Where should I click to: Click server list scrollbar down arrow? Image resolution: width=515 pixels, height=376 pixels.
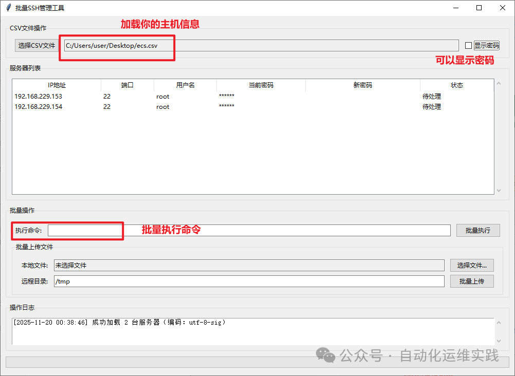coord(499,190)
